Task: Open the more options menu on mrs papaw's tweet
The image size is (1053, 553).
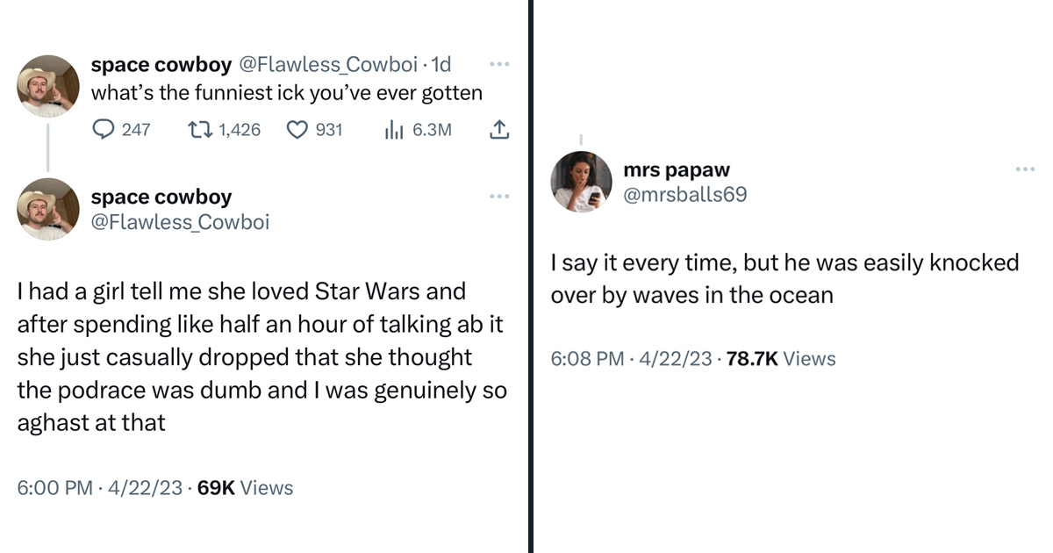Action: 1026,168
